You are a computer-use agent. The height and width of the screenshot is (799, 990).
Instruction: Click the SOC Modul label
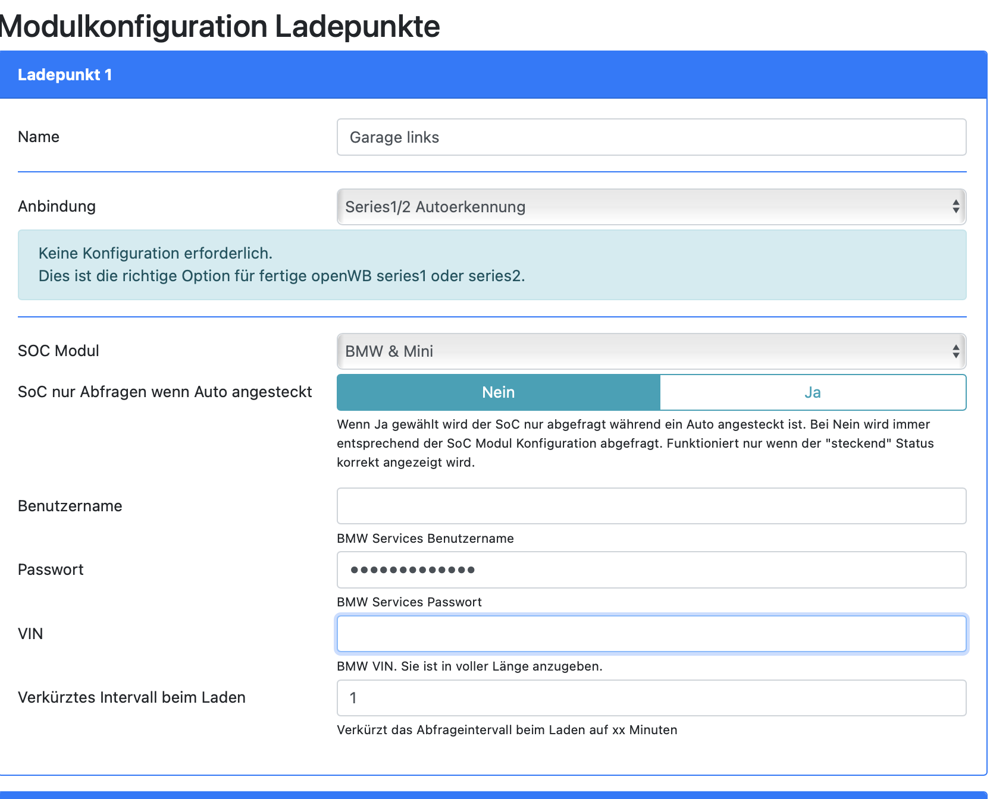58,351
